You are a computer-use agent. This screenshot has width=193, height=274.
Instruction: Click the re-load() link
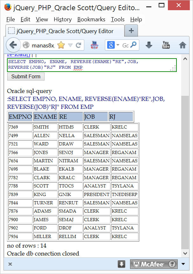tap(19, 55)
